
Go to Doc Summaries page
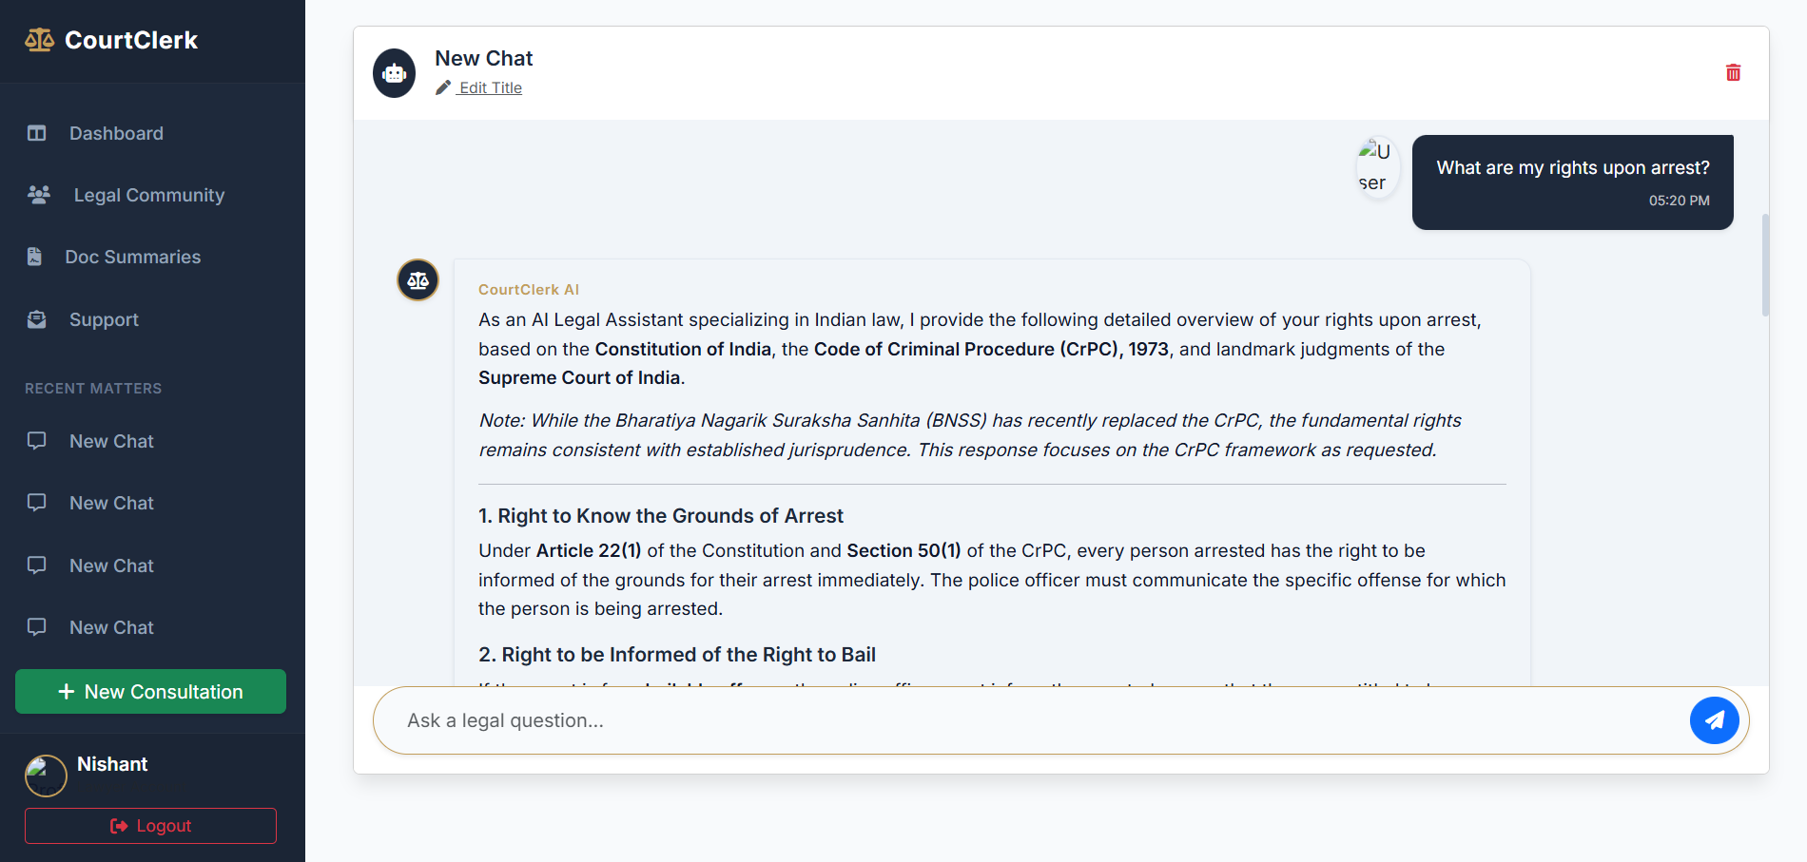(x=133, y=257)
